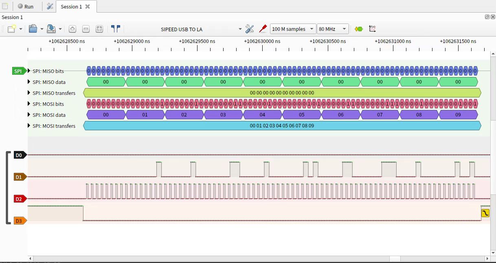Start capture with the Run button
Viewport: 496px width, 263px height.
coord(25,6)
